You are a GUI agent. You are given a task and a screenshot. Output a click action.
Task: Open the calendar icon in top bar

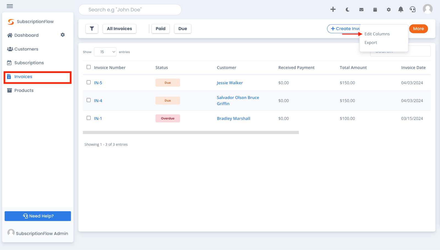375,10
